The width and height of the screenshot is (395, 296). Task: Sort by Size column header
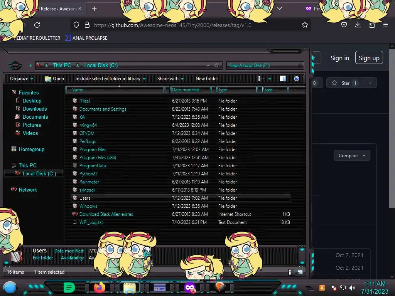pyautogui.click(x=275, y=90)
